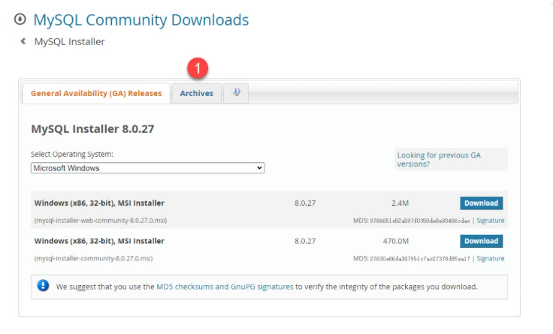Download the 470.0M community installer
The width and height of the screenshot is (553, 334).
[481, 241]
